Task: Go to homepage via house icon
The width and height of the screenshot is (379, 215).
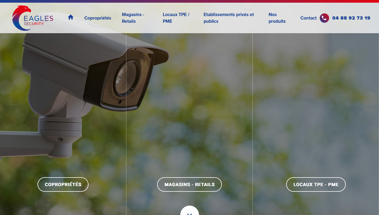Action: coord(71,17)
